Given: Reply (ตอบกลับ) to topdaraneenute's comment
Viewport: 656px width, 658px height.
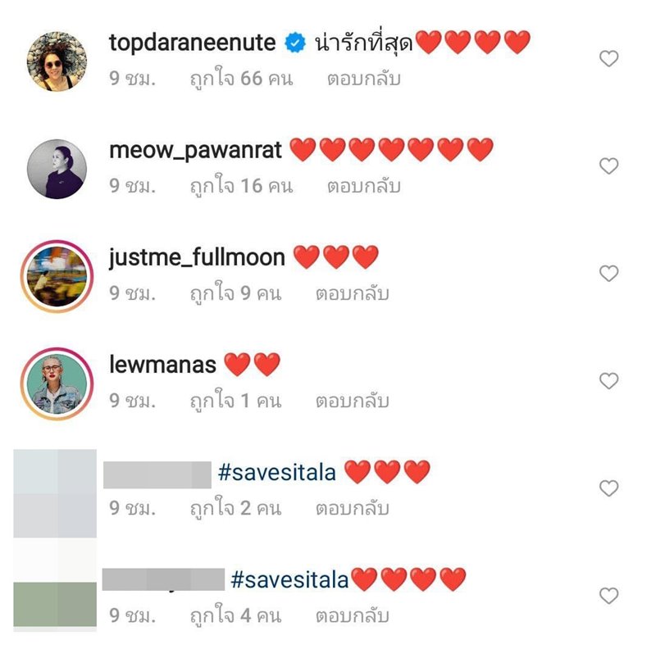Looking at the screenshot, I should (x=364, y=79).
